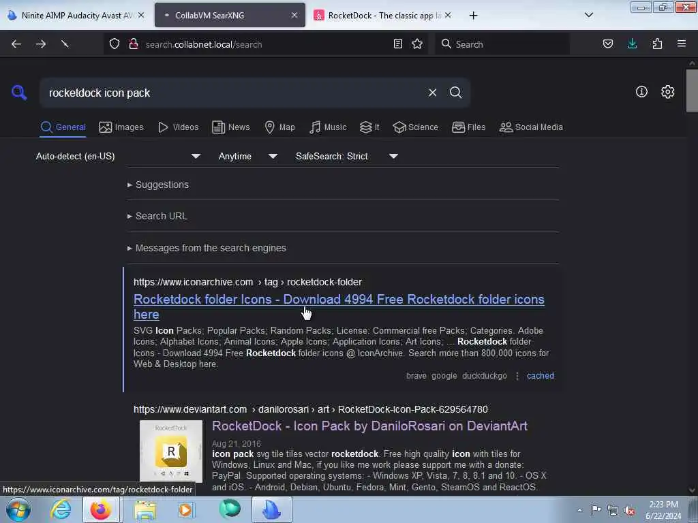Submit search with magnifier button
Screen dimensions: 698x523
[455, 93]
